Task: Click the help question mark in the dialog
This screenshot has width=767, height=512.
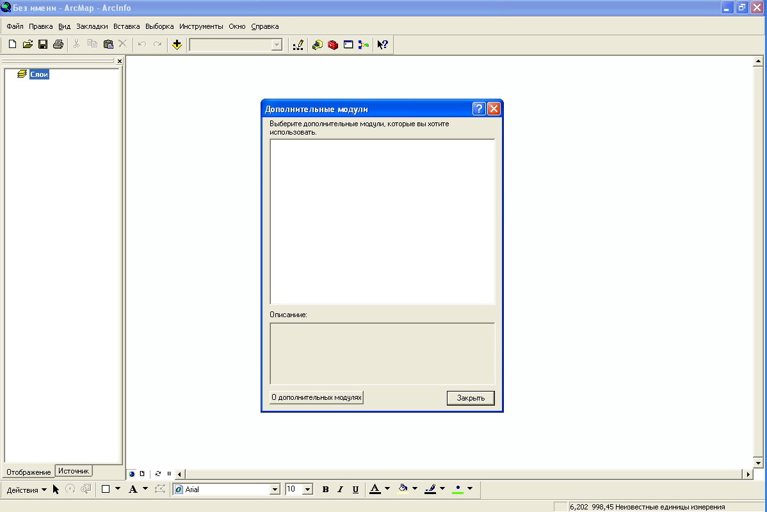Action: (479, 109)
